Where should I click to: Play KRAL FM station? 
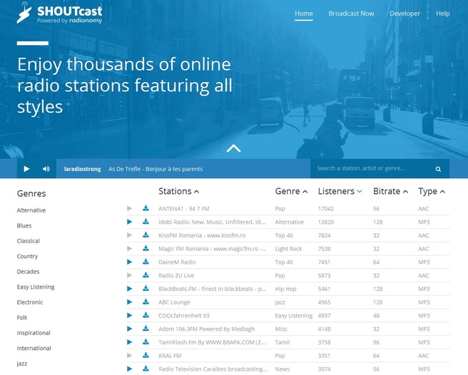pos(130,355)
